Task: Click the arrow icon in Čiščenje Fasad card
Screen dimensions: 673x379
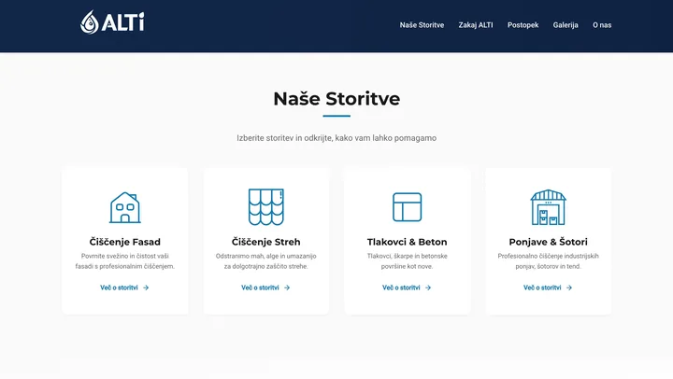Action: (x=146, y=288)
